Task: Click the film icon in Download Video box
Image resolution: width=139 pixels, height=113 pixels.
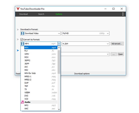Action: click(22, 33)
